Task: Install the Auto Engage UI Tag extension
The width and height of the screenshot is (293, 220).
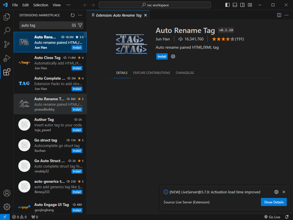Action: (x=77, y=210)
